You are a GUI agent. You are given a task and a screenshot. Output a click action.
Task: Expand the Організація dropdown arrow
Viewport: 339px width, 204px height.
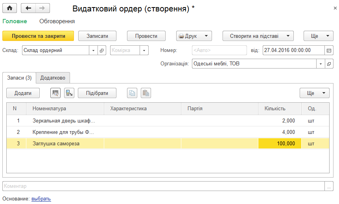click(321, 64)
